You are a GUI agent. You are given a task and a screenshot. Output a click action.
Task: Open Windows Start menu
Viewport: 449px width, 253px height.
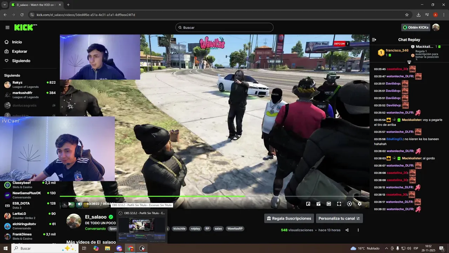click(5, 248)
